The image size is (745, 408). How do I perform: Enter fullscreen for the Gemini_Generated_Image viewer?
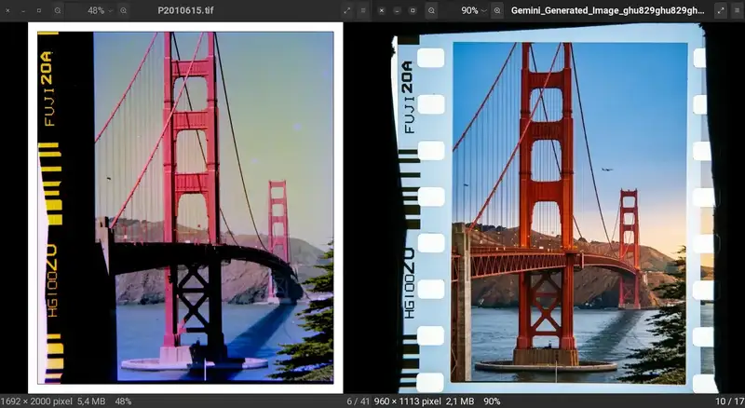point(720,10)
